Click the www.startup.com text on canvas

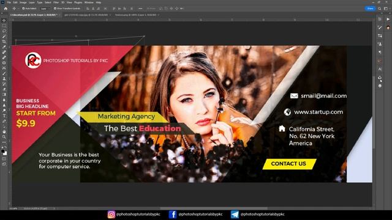(x=318, y=112)
